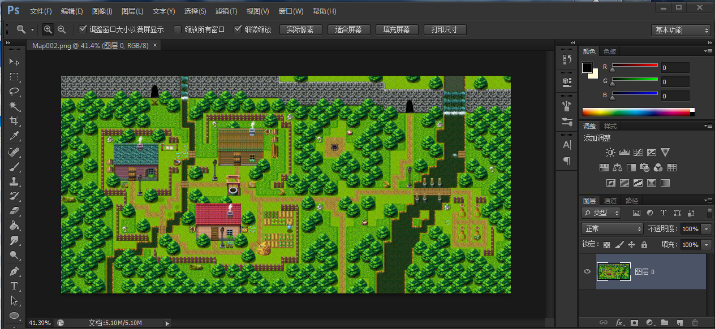This screenshot has width=715, height=329.
Task: Open the 正常 blend mode dropdown
Action: click(612, 229)
